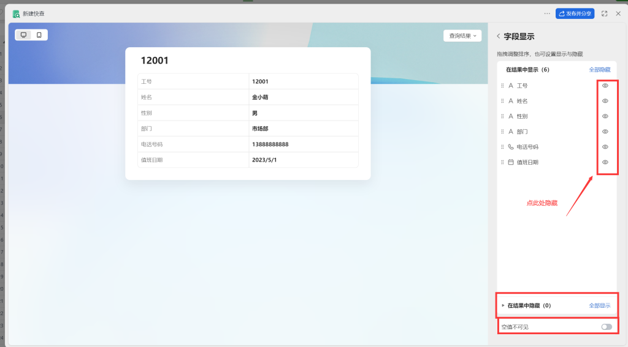This screenshot has height=347, width=628.
Task: Open the three-dots more options menu
Action: [x=547, y=13]
